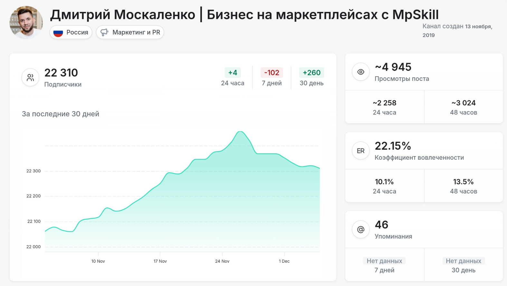Viewport: 507px width, 286px height.
Task: Select the ER engagement rate icon
Action: pos(360,150)
